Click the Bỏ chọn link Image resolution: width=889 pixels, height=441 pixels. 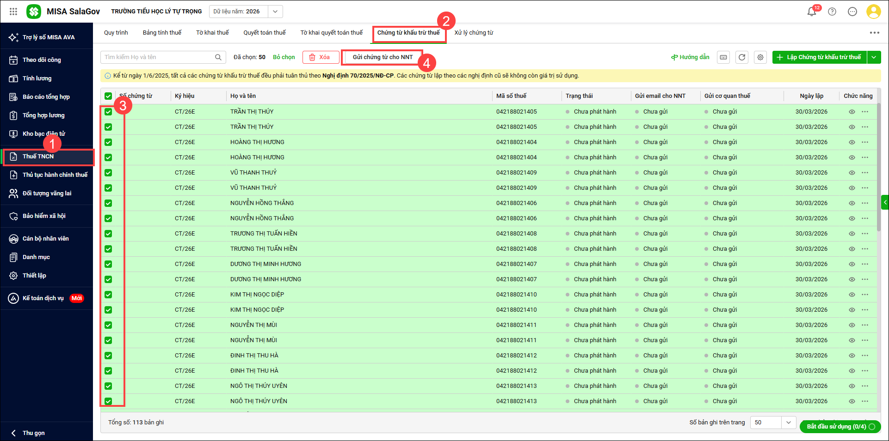[x=284, y=57]
